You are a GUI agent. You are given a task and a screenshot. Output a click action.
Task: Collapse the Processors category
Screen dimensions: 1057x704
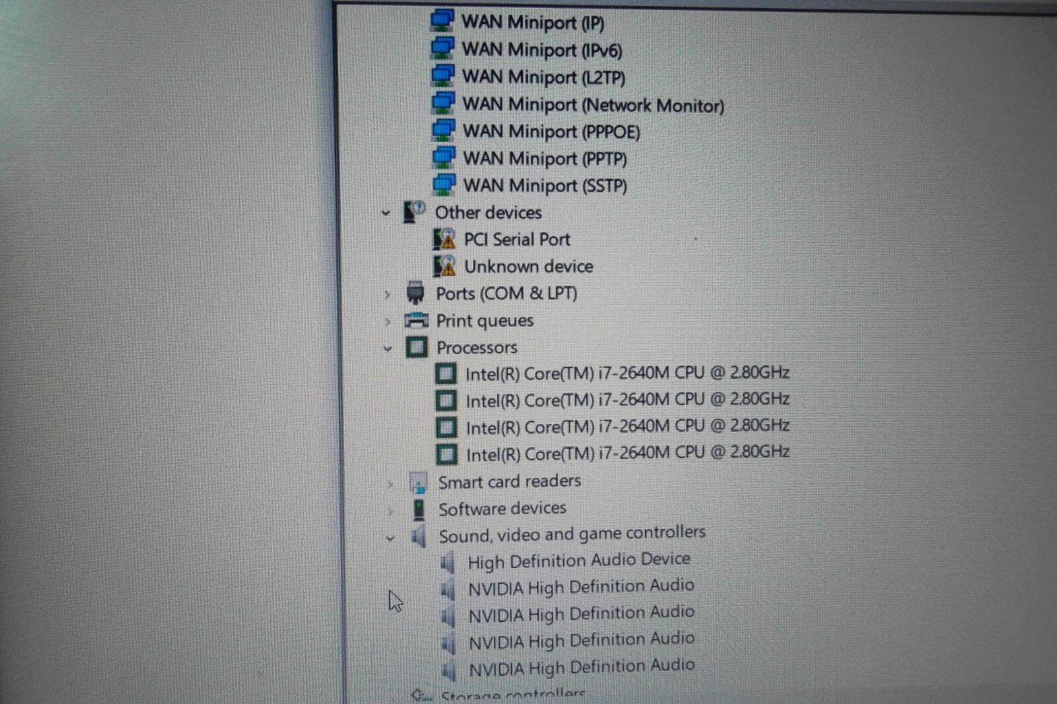(x=388, y=348)
